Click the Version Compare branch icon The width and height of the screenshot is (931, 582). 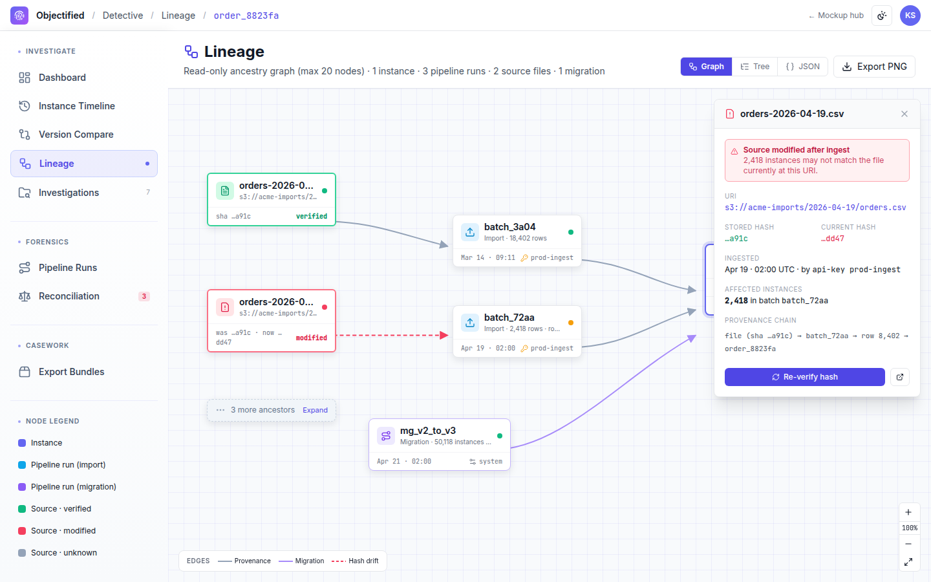25,135
